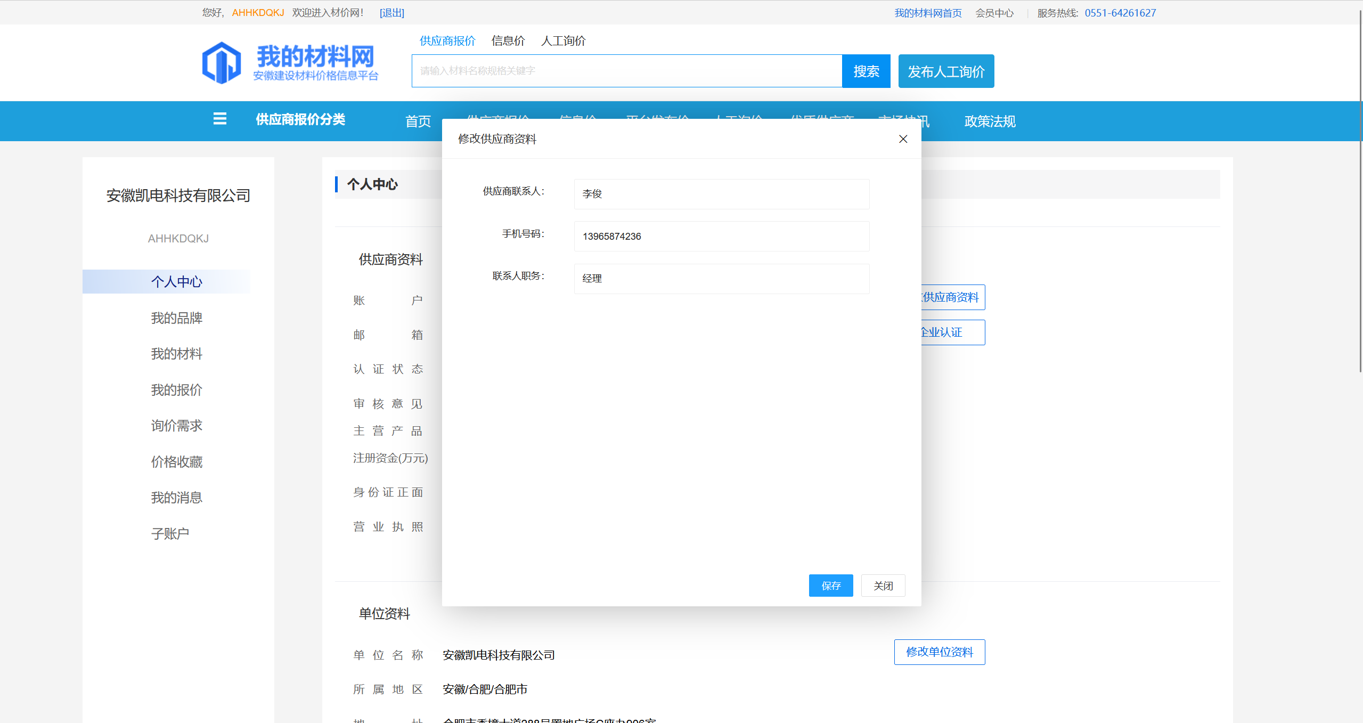This screenshot has height=723, width=1363.
Task: Click 发布人工询价 button
Action: (x=945, y=71)
